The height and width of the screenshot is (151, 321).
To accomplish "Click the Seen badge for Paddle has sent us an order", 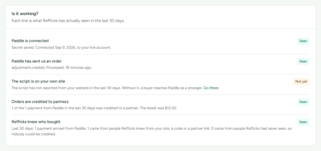I will coord(303,62).
